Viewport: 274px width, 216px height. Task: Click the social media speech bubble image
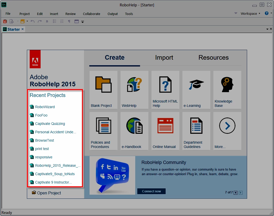point(112,175)
